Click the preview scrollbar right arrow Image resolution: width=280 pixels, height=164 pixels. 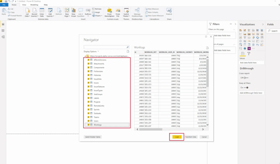tap(203, 129)
